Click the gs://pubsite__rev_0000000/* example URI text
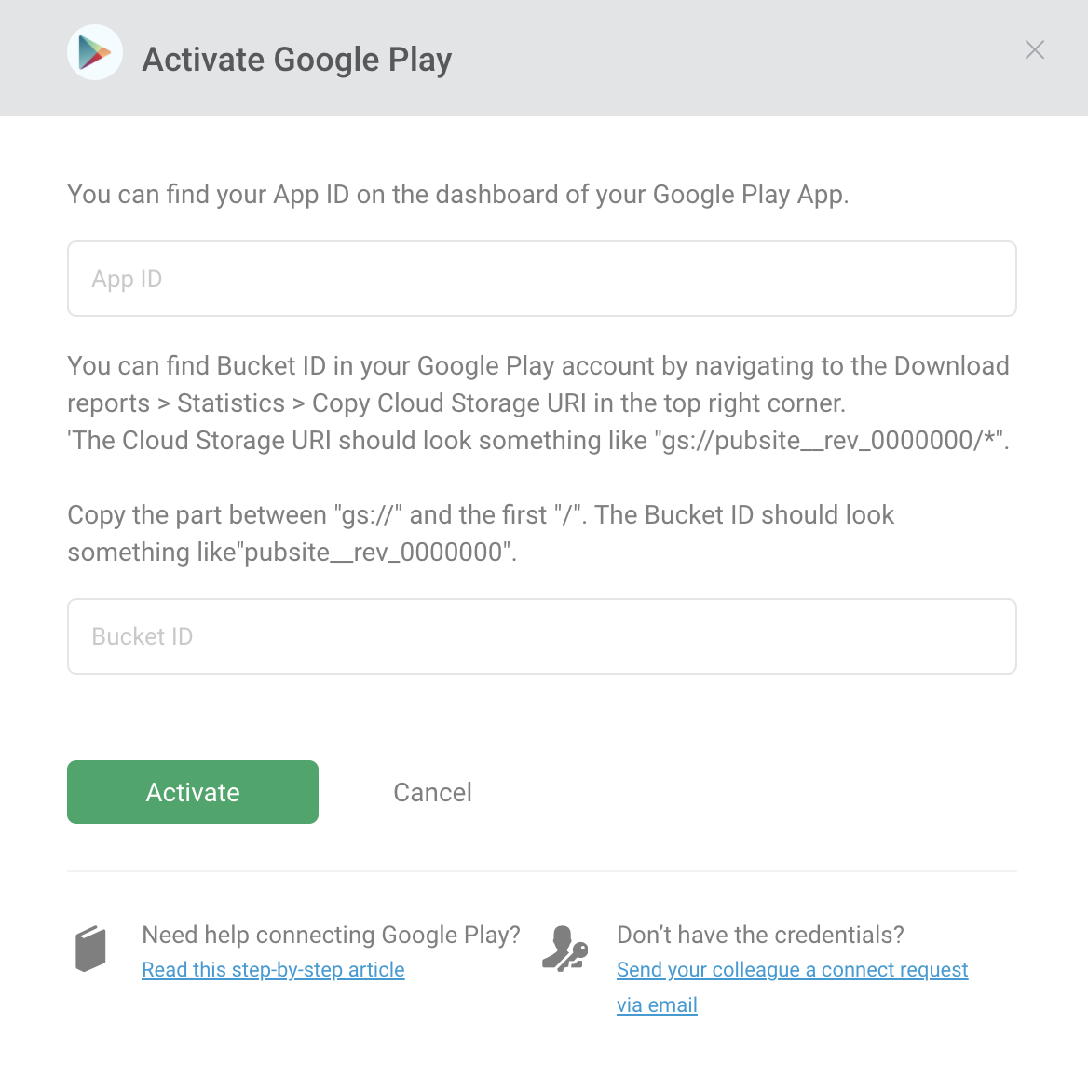Viewport: 1088px width, 1079px height. coord(829,441)
